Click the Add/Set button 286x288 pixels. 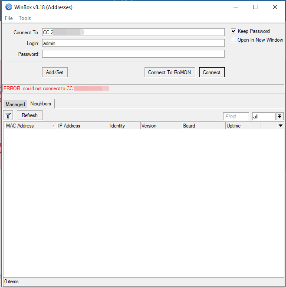(x=55, y=72)
